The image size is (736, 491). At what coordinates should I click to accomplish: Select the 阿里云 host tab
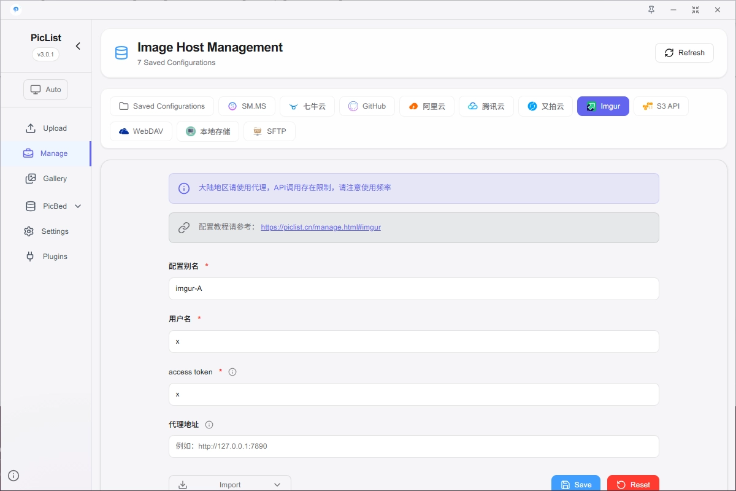coord(426,106)
